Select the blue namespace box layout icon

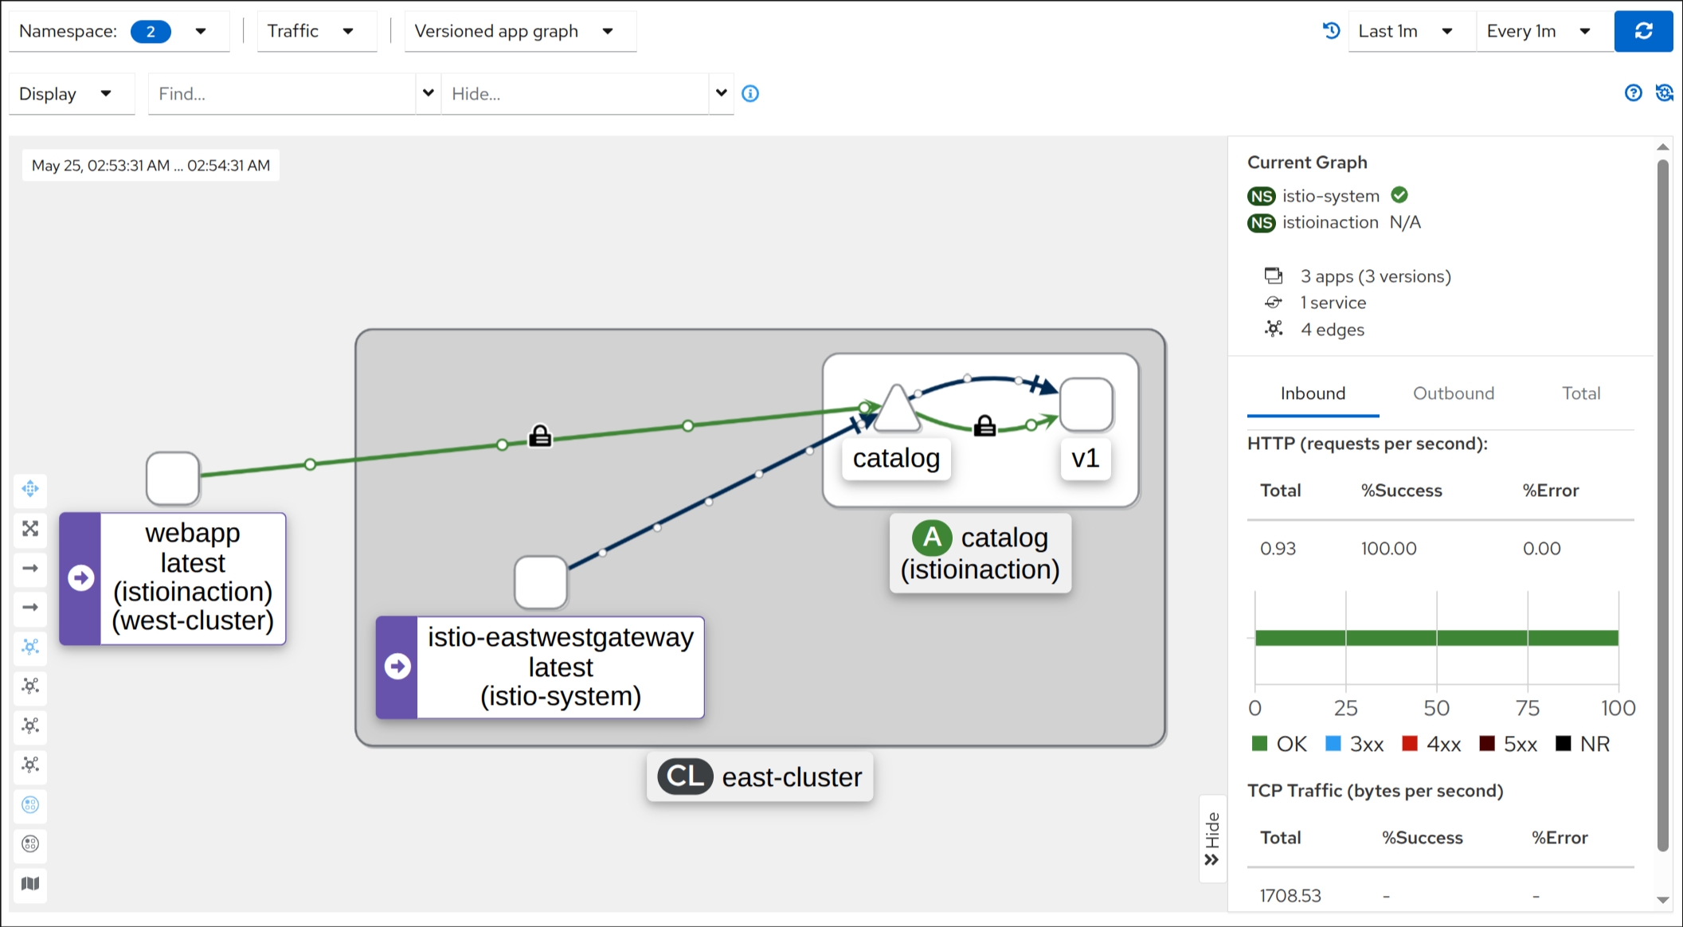(30, 805)
